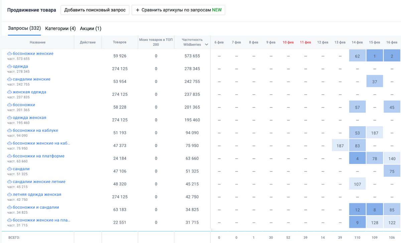This screenshot has width=401, height=243.
Task: Open 'босоножки на каблуке' query link
Action: click(x=35, y=131)
